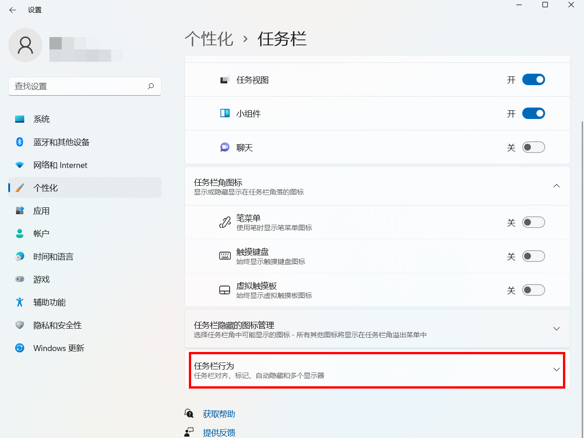Open 帐户 settings in sidebar

click(x=40, y=233)
